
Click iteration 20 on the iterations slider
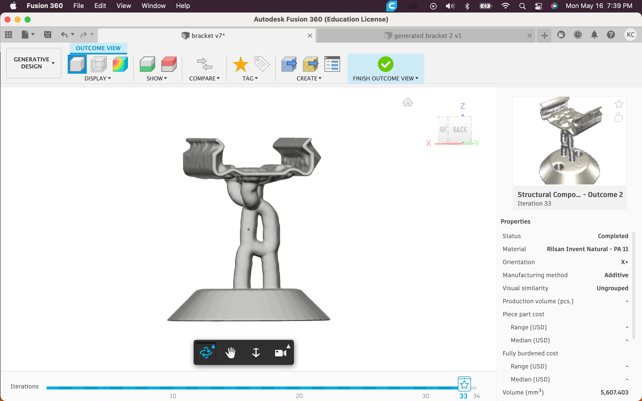point(299,387)
